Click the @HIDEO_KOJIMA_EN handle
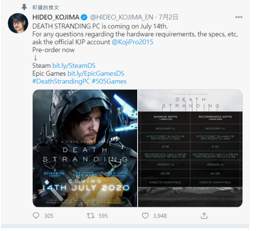The width and height of the screenshot is (256, 231). pyautogui.click(x=122, y=18)
